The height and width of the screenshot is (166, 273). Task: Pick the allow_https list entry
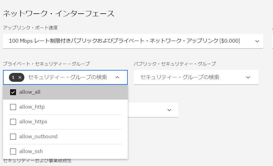pos(65,122)
